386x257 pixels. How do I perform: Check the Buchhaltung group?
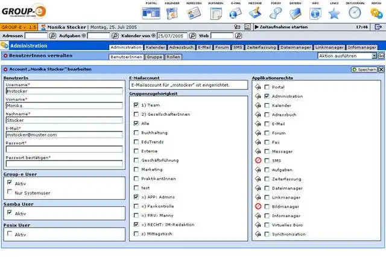[x=136, y=133]
